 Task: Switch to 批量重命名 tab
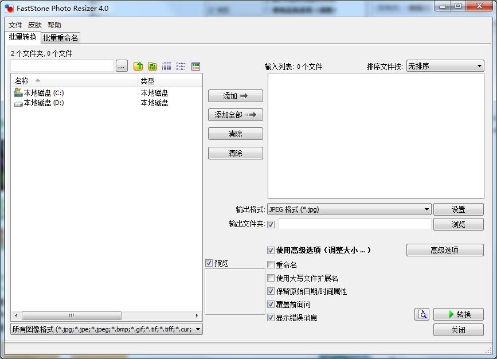coord(61,38)
